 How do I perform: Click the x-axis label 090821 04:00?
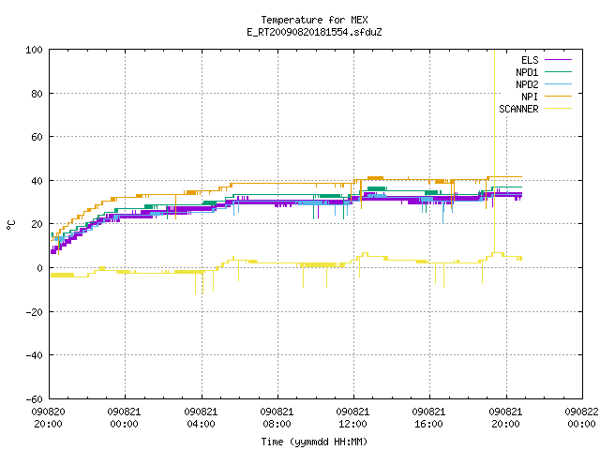coord(201,417)
